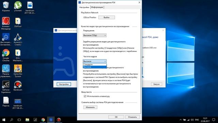Click the ENG language indicator
This screenshot has width=218, height=123.
pos(197,120)
